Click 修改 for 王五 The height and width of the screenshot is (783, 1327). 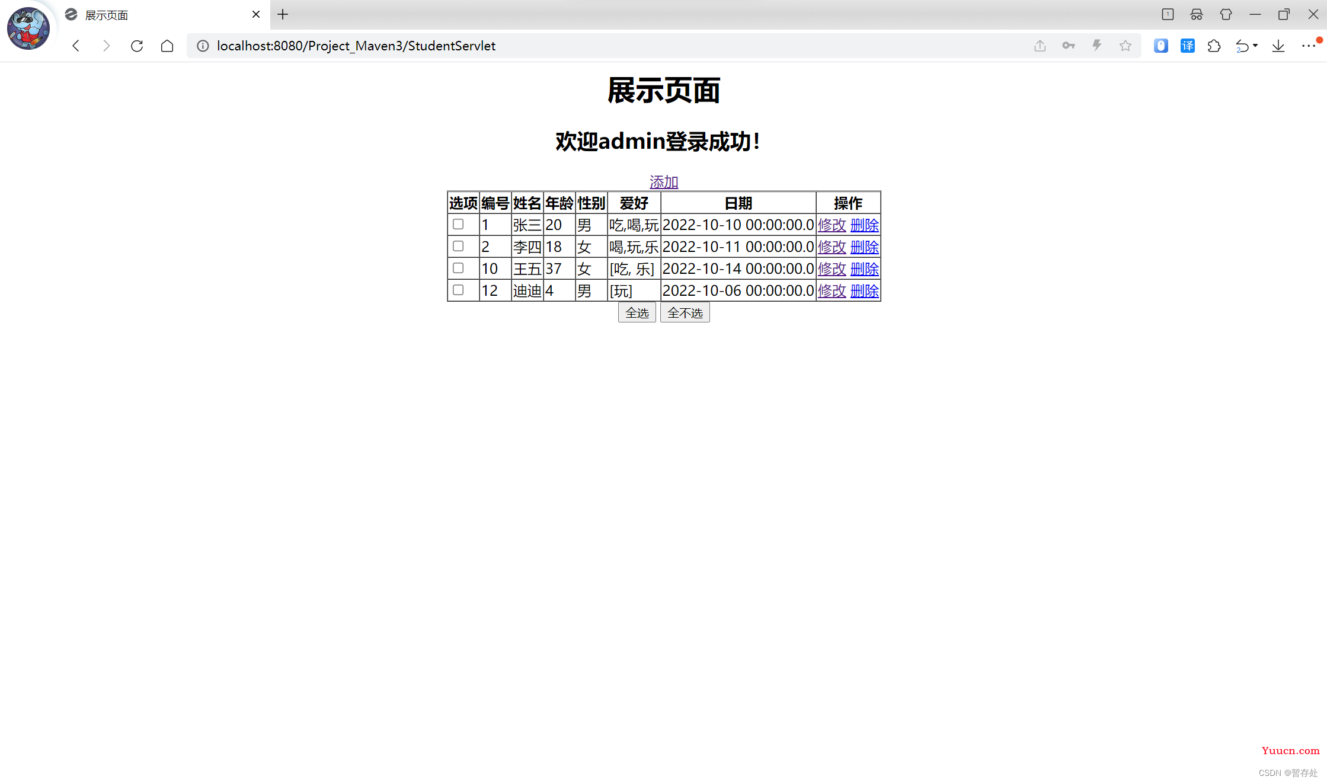coord(832,269)
